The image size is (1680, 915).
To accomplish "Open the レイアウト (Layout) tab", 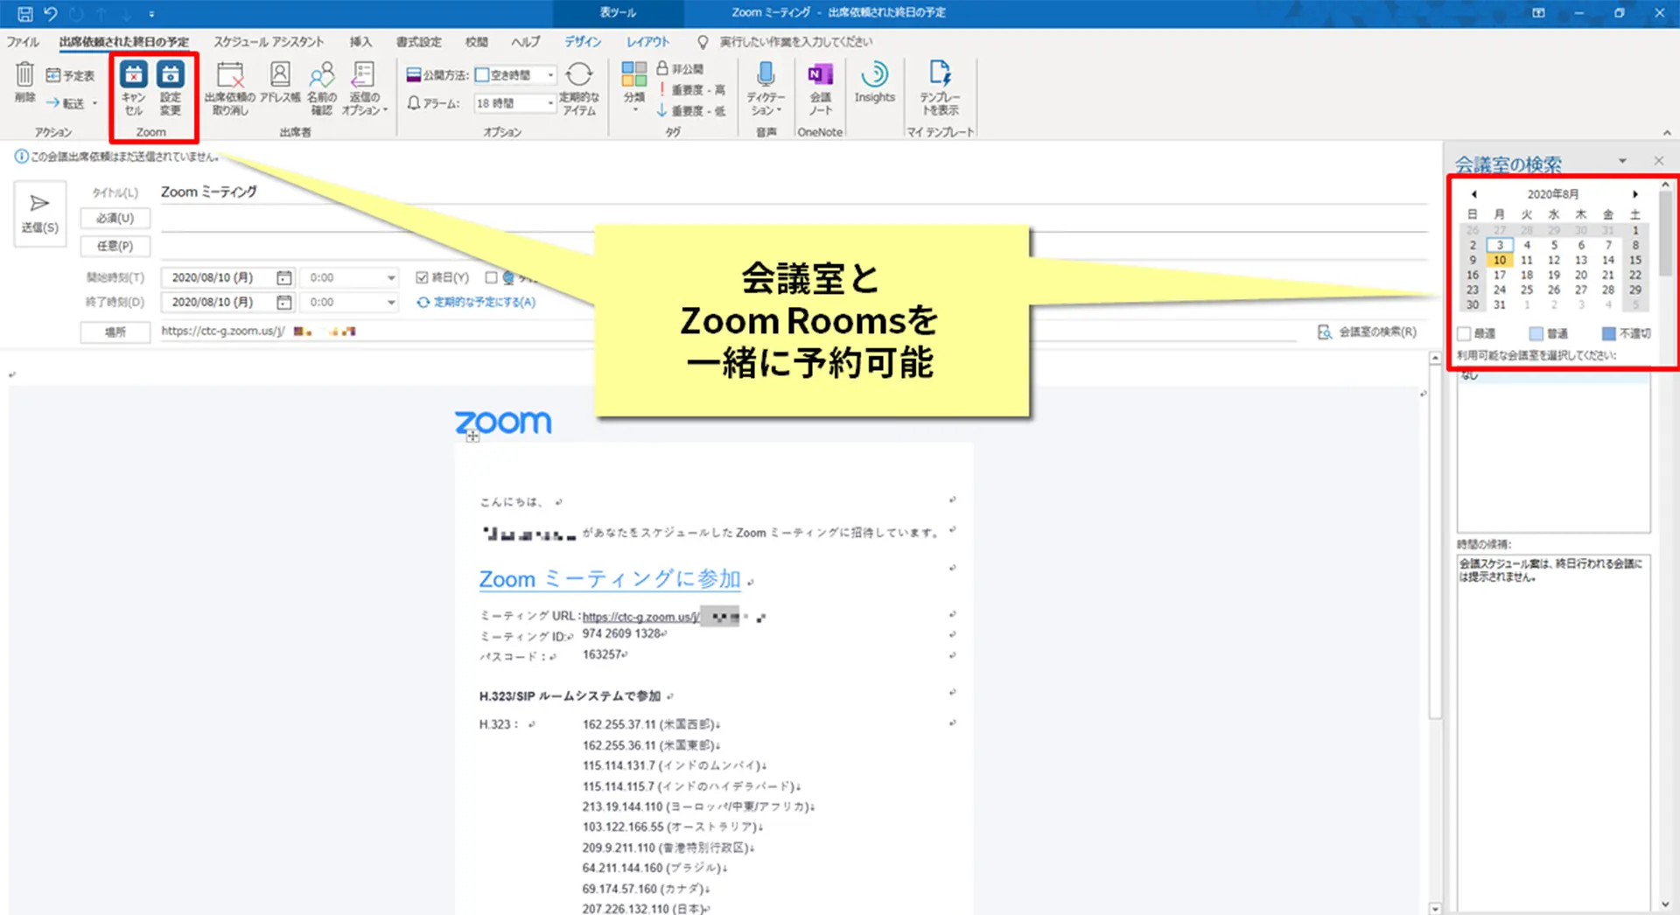I will [647, 42].
